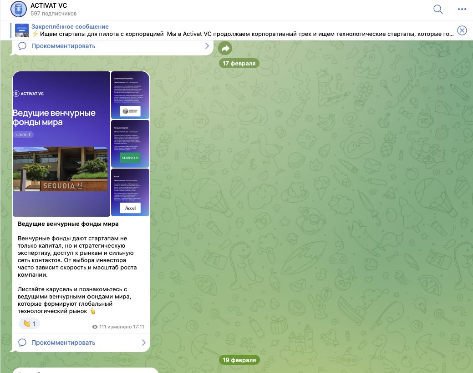Click the ACTIVAT VC channel avatar
The width and height of the screenshot is (473, 373).
tap(19, 10)
